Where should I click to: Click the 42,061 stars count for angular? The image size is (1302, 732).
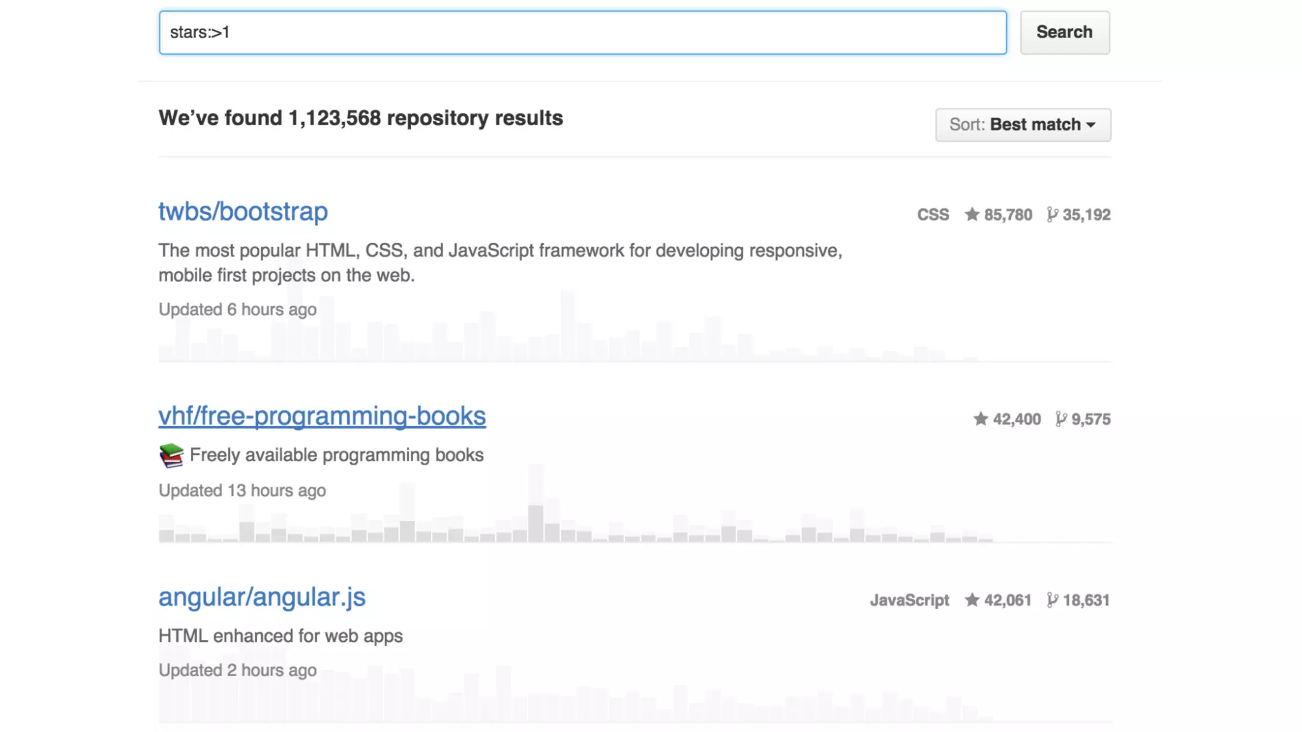[x=1008, y=600]
